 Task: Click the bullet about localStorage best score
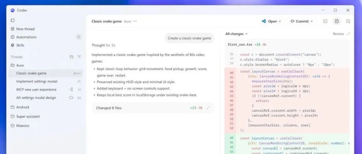[147, 95]
